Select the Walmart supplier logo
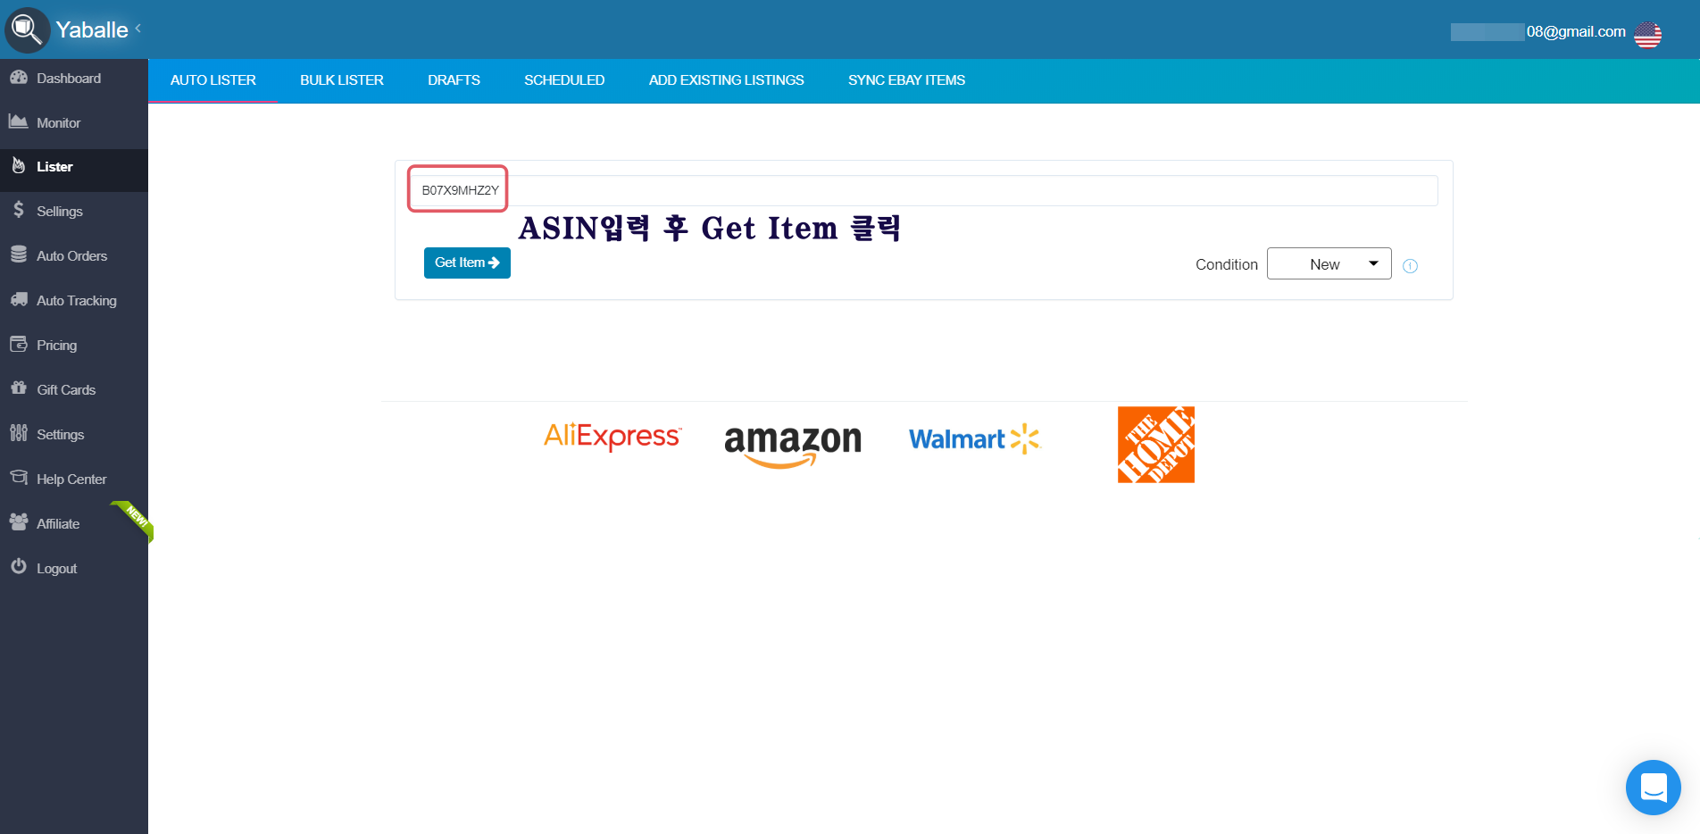The width and height of the screenshot is (1700, 834). point(975,438)
